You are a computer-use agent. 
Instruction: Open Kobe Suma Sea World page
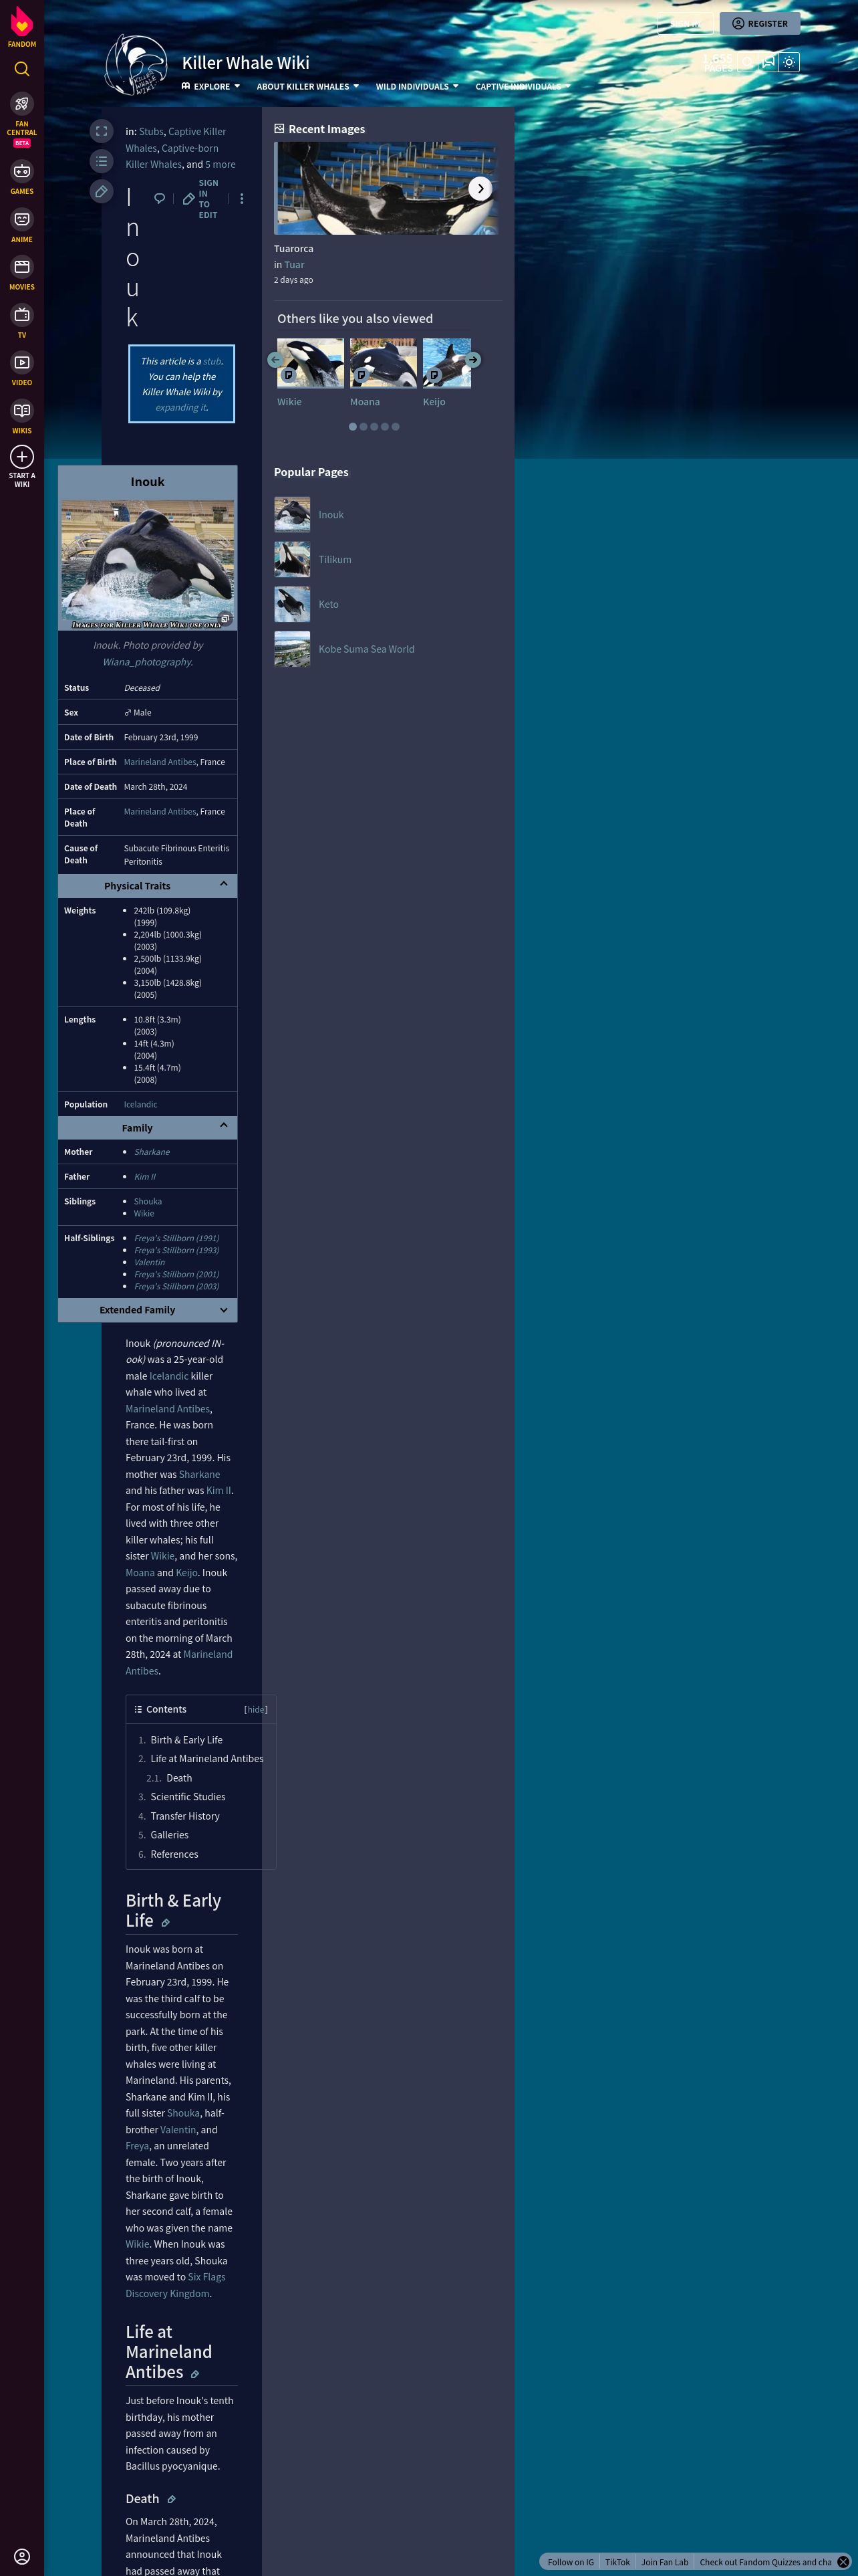point(367,649)
